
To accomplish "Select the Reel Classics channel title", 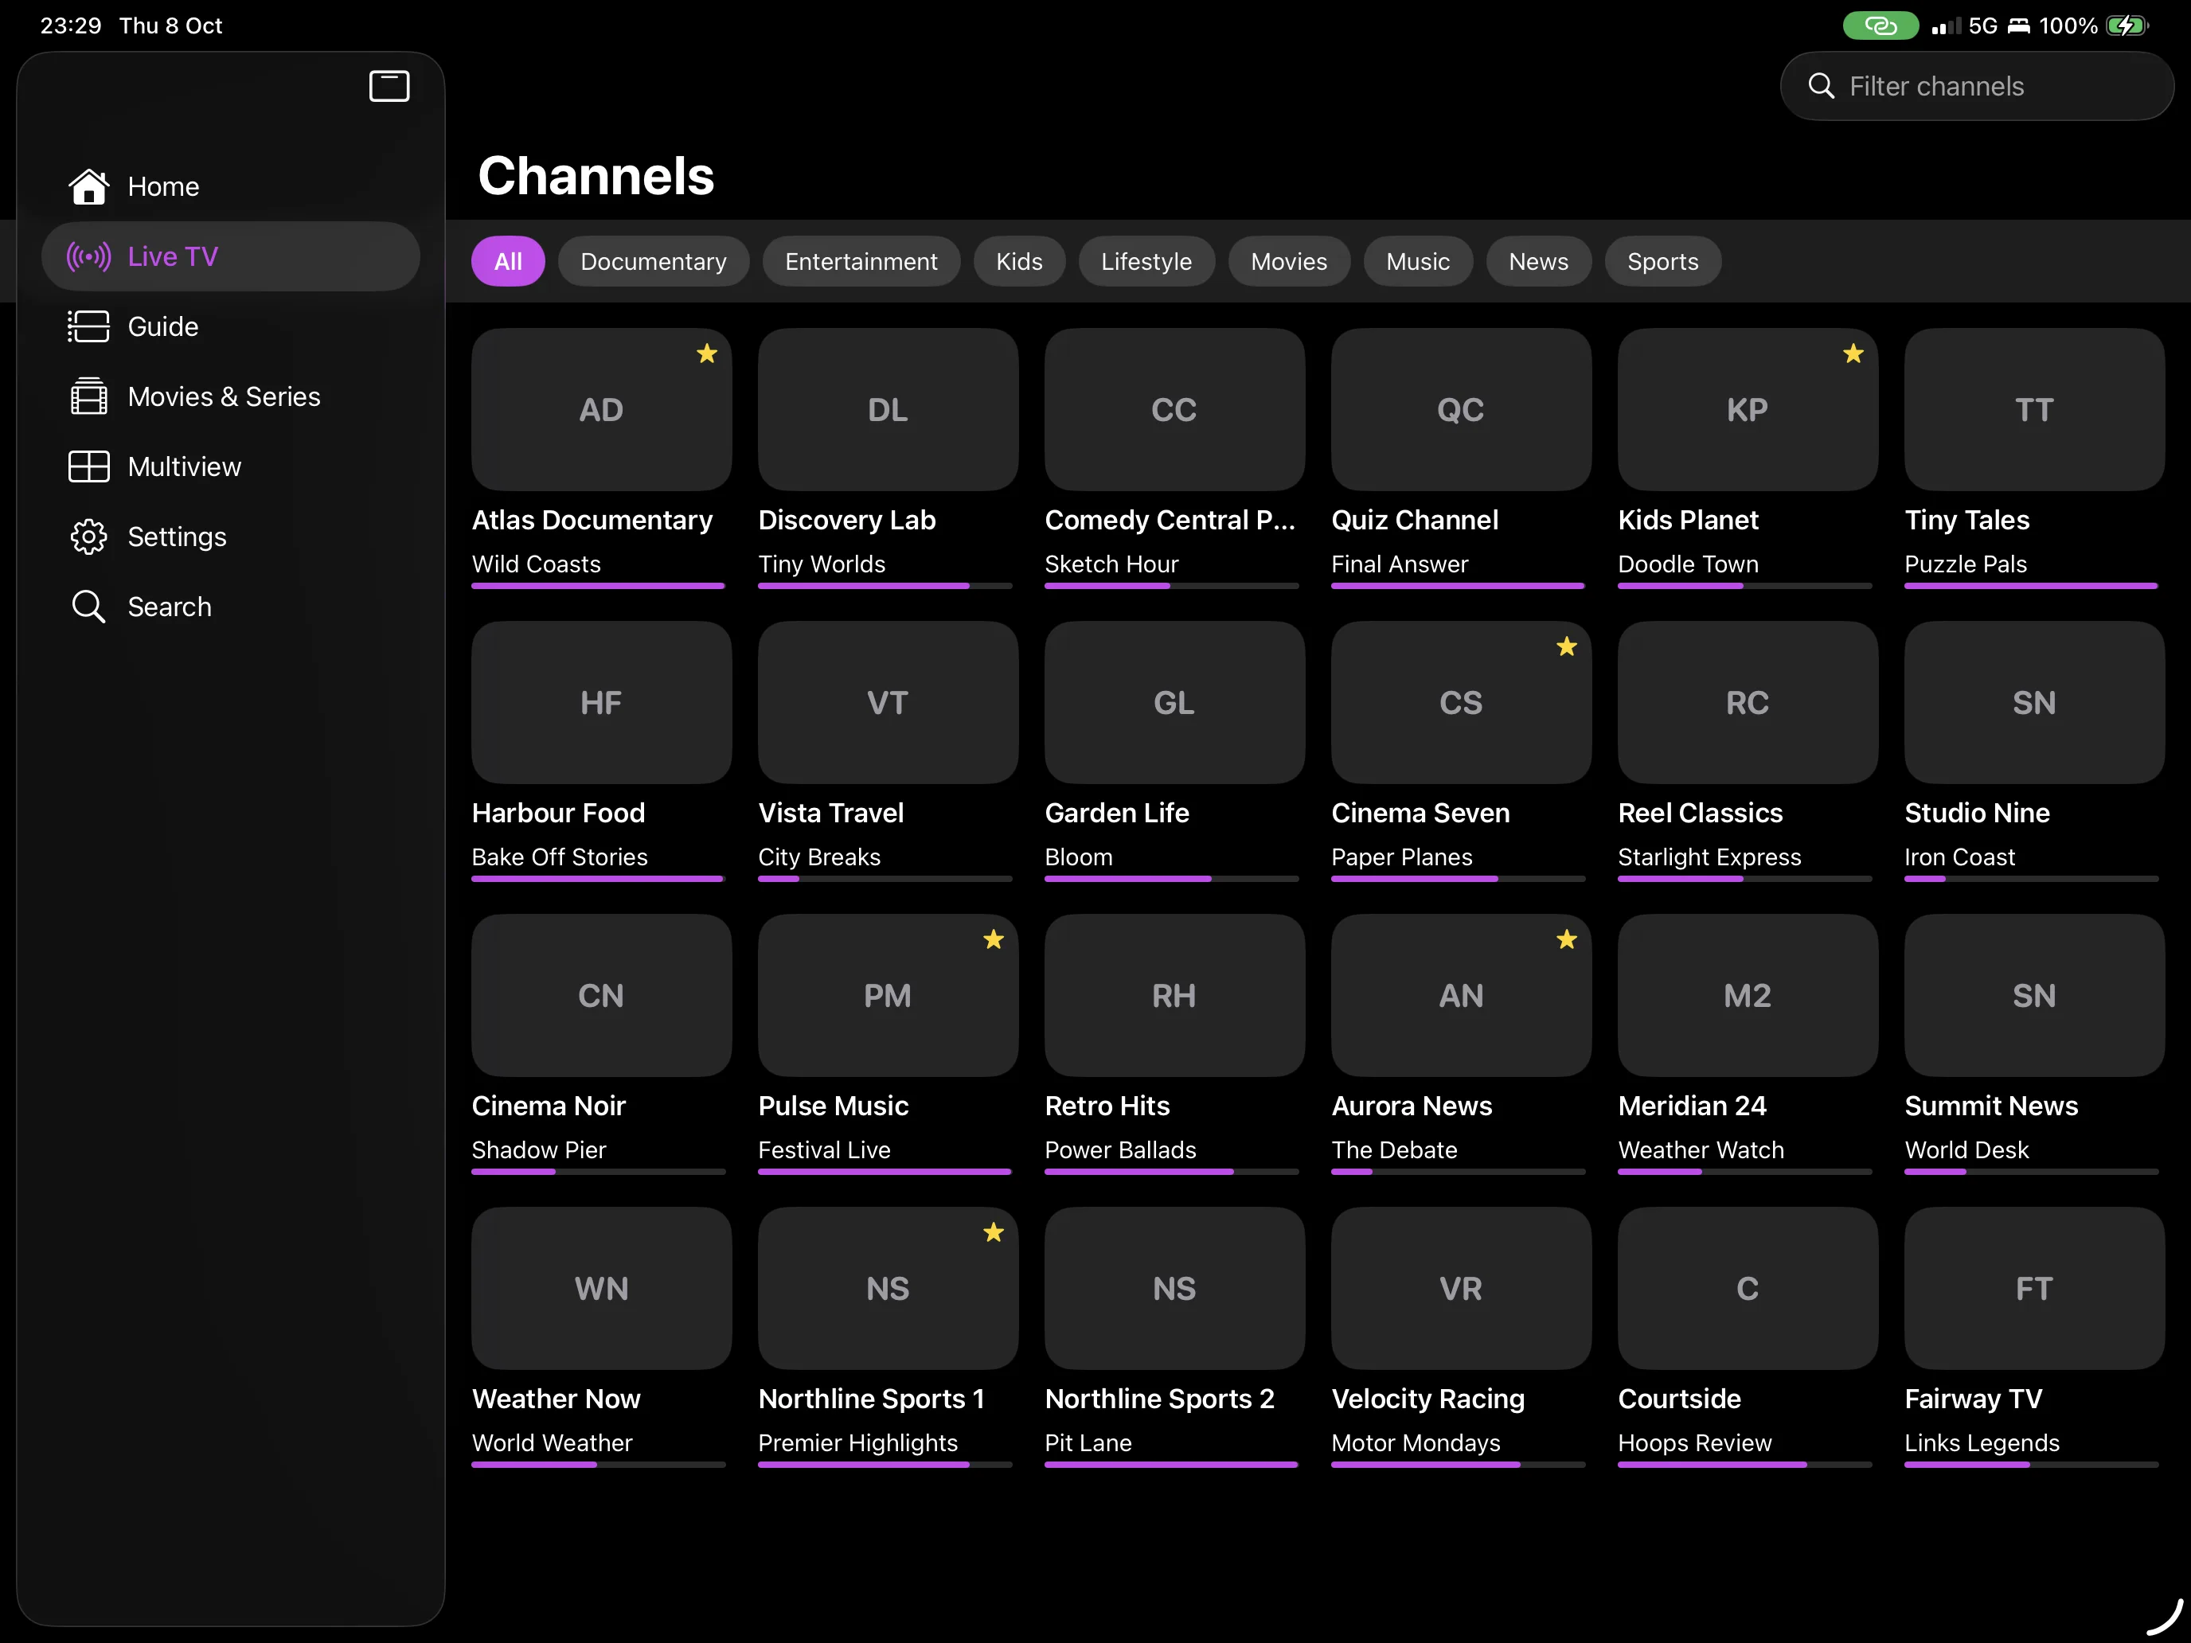I will click(x=1700, y=813).
